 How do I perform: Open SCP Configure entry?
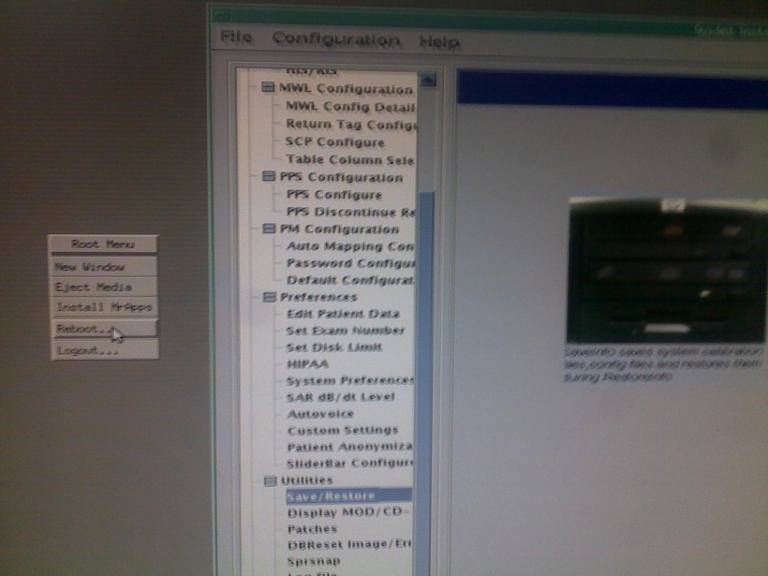pos(334,142)
